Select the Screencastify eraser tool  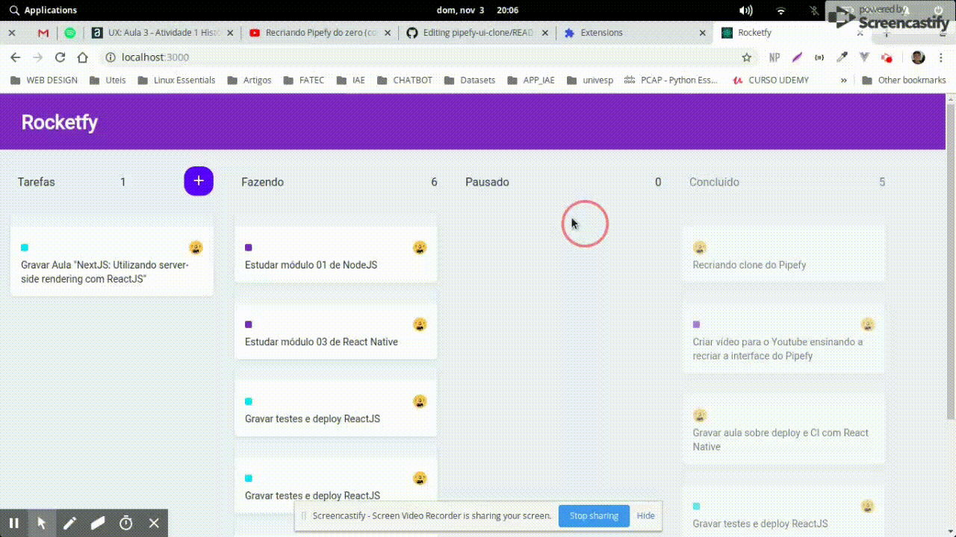click(98, 524)
